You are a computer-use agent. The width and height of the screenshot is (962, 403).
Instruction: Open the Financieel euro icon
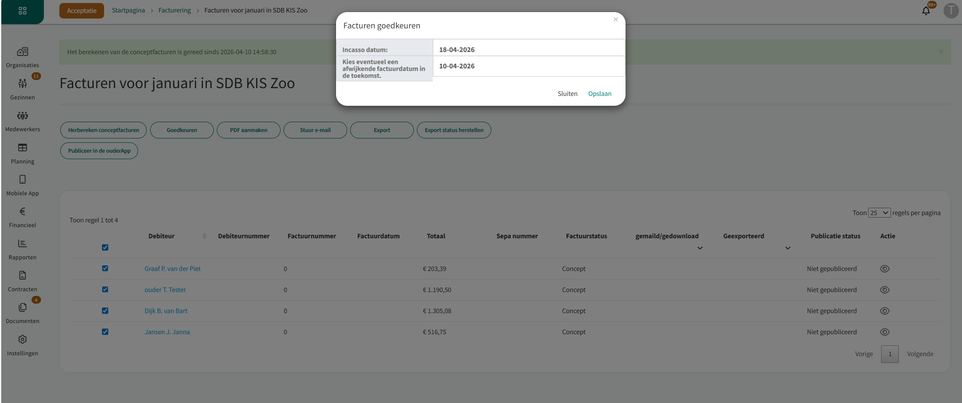click(22, 212)
